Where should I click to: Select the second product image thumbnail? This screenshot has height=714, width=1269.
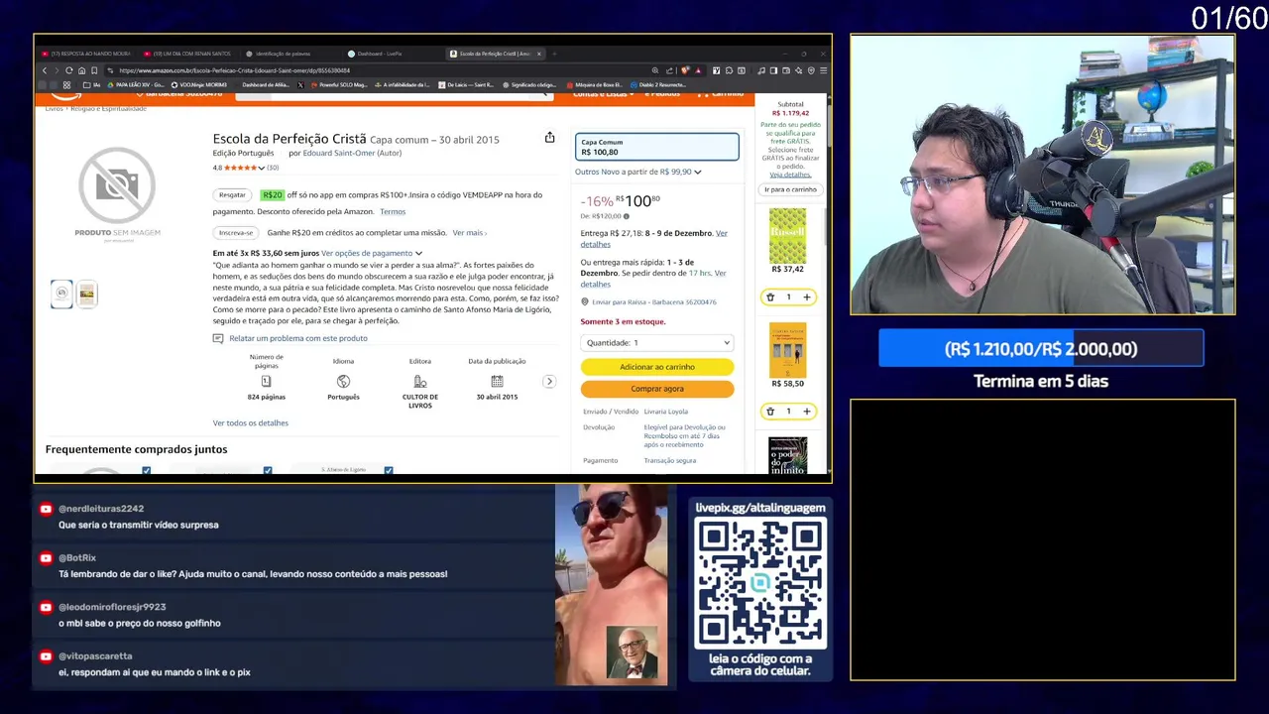(x=87, y=294)
